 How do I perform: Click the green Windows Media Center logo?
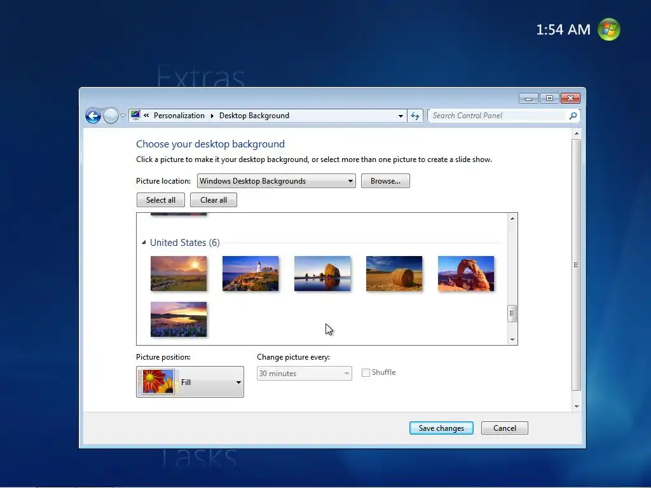coord(608,29)
